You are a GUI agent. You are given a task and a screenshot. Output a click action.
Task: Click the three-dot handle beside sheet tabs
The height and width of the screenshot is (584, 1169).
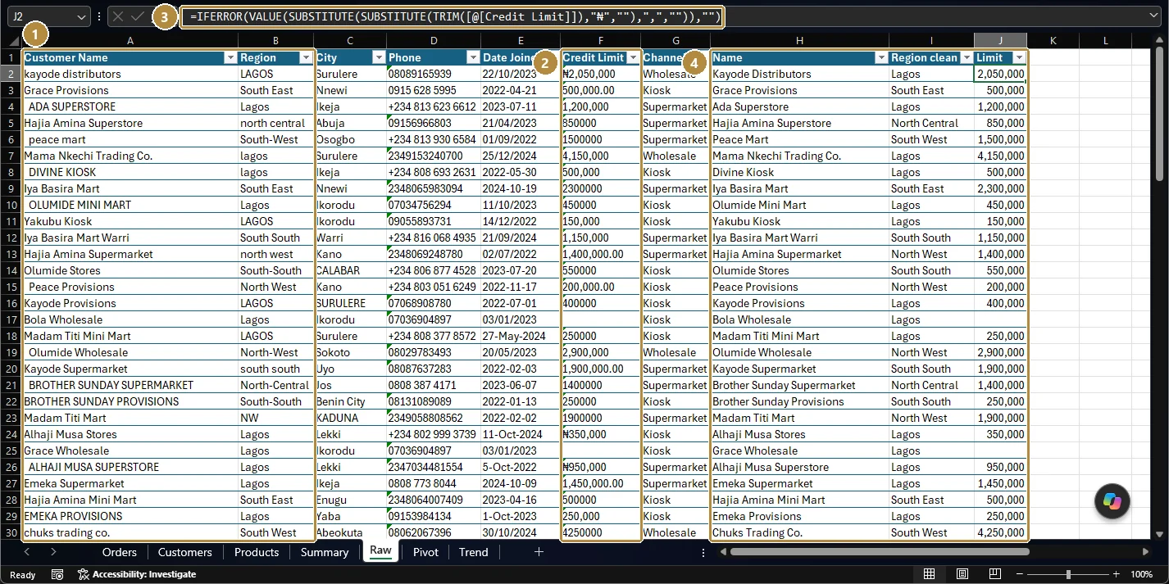703,552
